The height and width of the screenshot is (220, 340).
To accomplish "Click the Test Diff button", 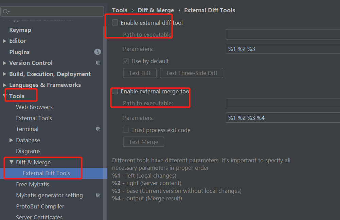I will click(140, 73).
